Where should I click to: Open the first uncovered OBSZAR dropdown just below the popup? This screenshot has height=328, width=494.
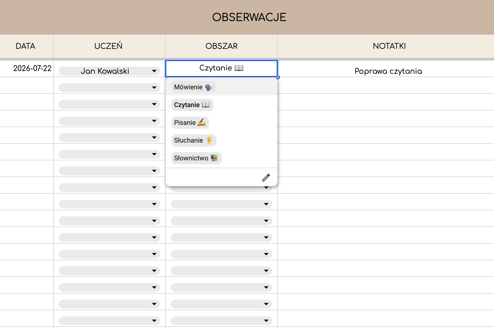coord(221,204)
